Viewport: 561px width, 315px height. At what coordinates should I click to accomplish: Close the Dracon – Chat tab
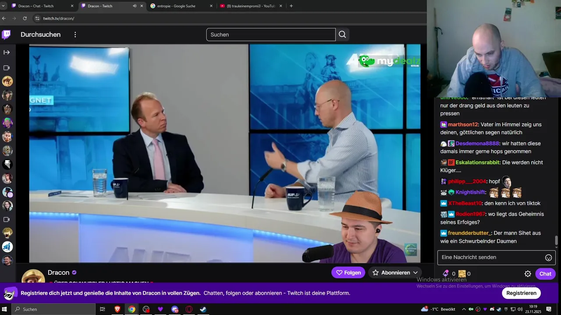pyautogui.click(x=72, y=6)
